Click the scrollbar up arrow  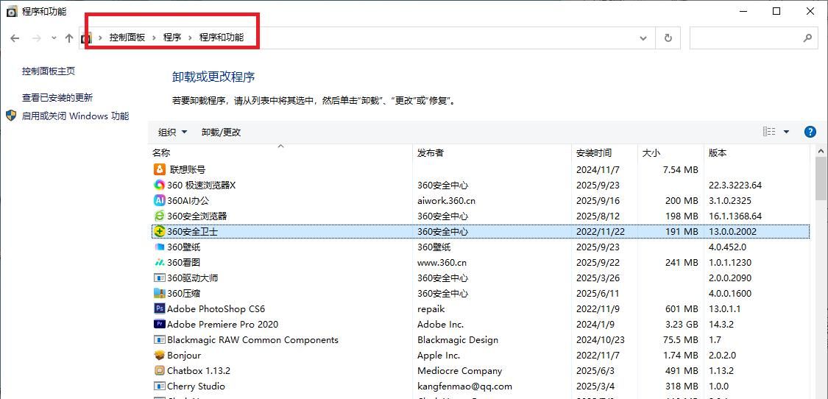click(821, 151)
